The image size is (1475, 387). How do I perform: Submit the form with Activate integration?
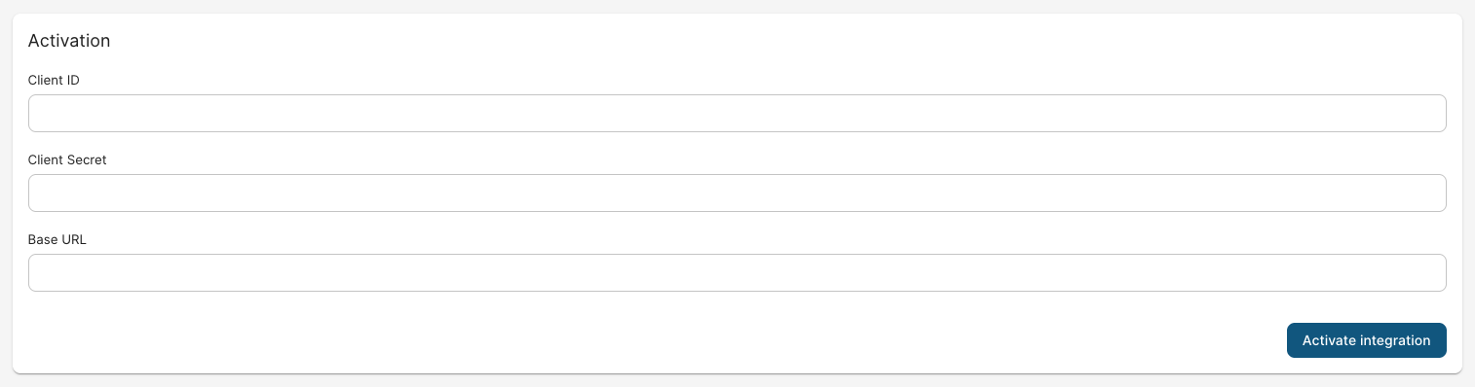point(1366,340)
